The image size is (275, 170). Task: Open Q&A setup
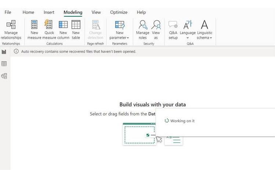(173, 30)
